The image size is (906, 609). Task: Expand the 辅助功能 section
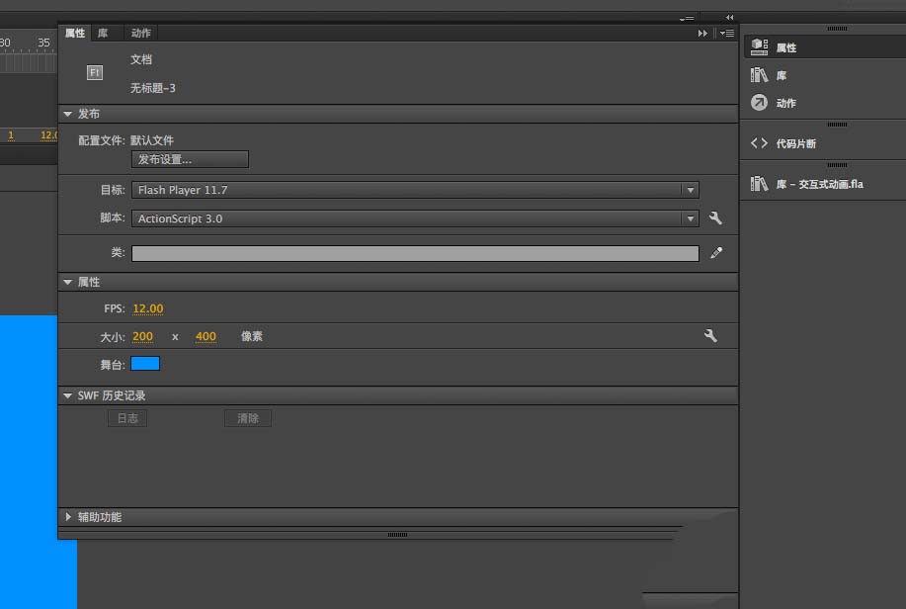point(68,516)
